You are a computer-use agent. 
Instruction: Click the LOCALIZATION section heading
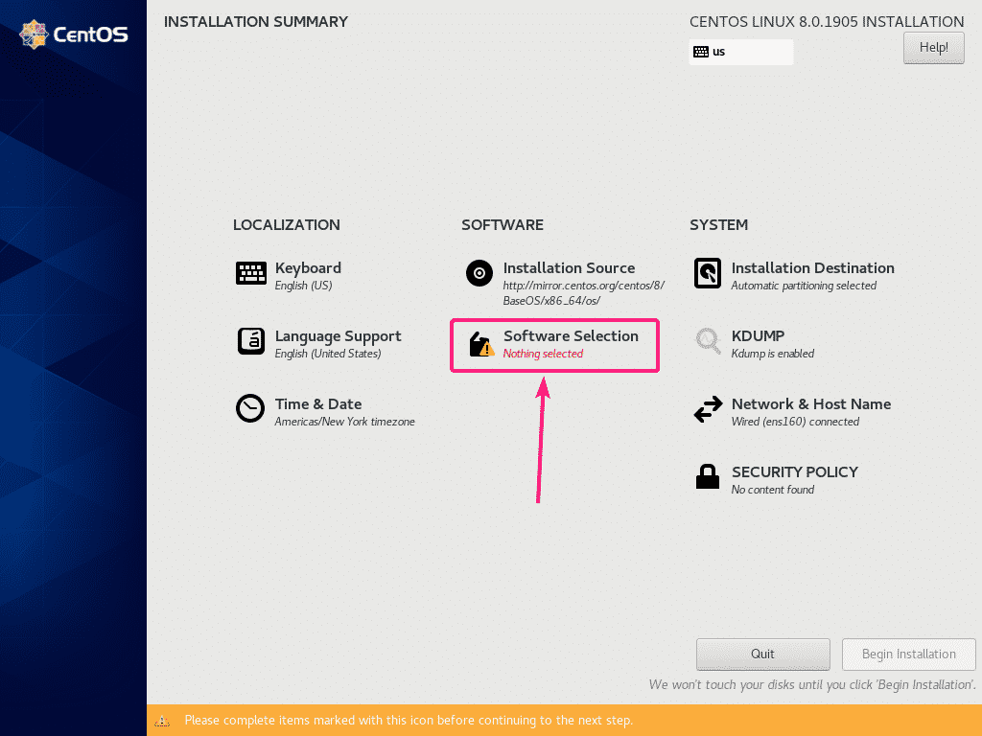(x=286, y=224)
